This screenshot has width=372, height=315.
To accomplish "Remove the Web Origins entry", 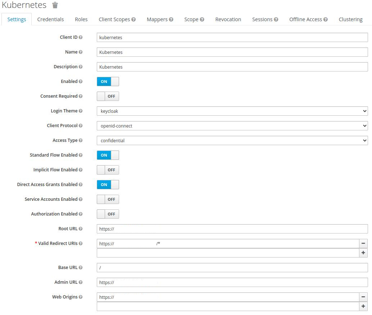I will point(363,297).
